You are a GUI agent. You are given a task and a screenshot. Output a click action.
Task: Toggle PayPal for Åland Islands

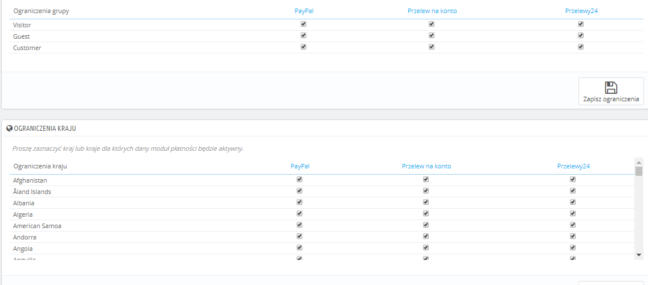[300, 191]
